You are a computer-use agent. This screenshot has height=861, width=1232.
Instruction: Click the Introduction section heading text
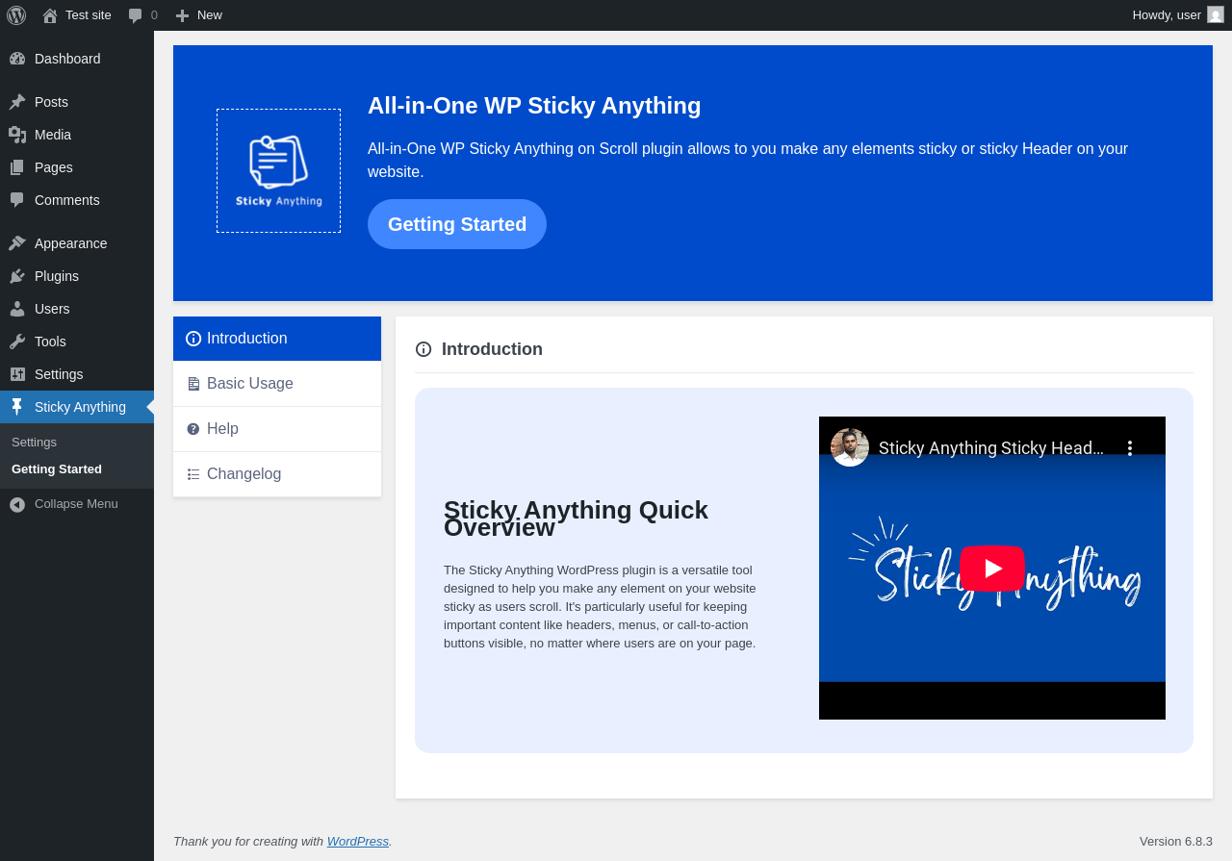click(492, 349)
